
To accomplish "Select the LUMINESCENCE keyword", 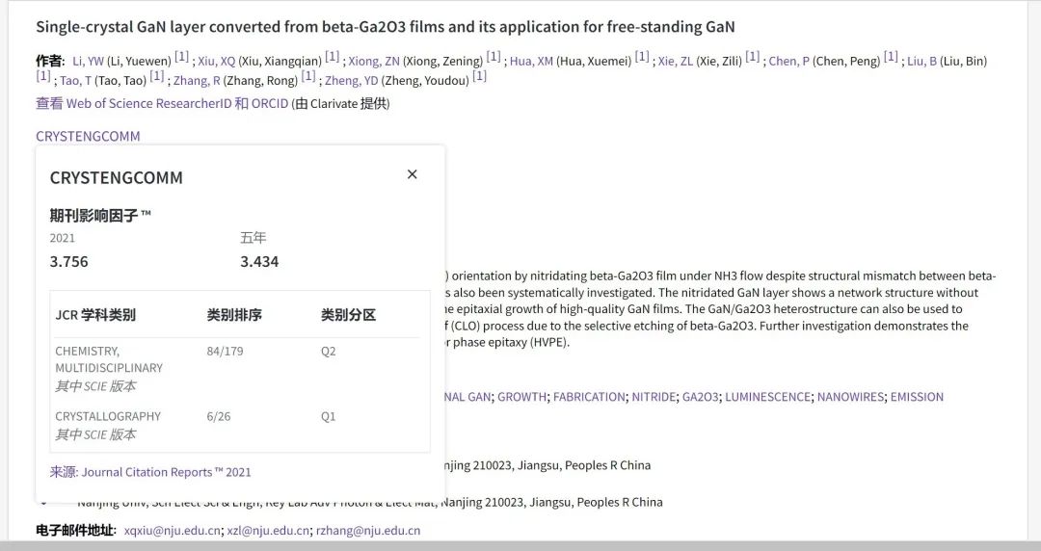I will pos(767,397).
